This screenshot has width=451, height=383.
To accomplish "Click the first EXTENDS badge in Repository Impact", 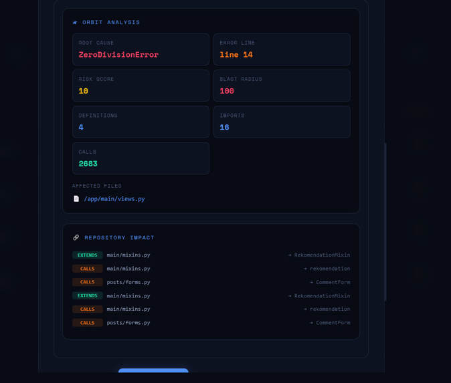I will coord(88,255).
